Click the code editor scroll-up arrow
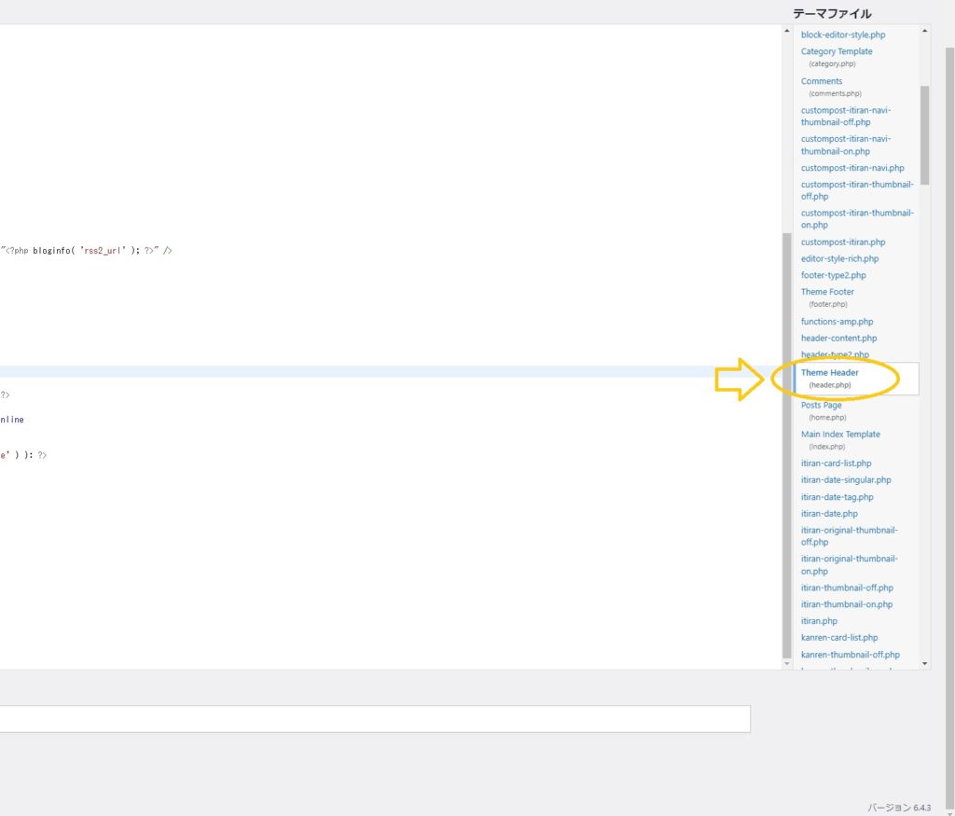Image resolution: width=955 pixels, height=816 pixels. point(786,31)
